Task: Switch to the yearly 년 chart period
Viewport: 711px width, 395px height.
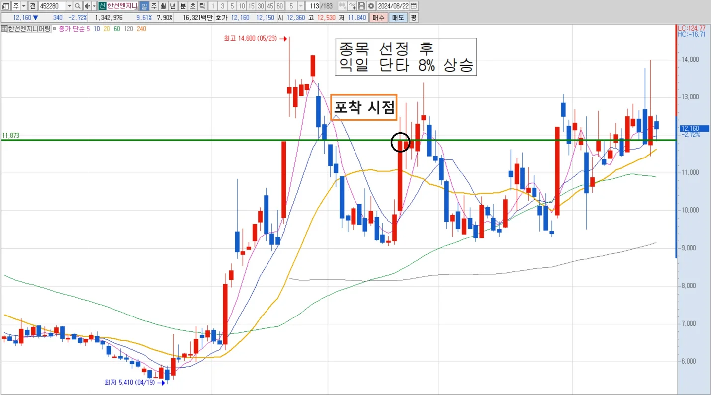Action: coord(173,6)
